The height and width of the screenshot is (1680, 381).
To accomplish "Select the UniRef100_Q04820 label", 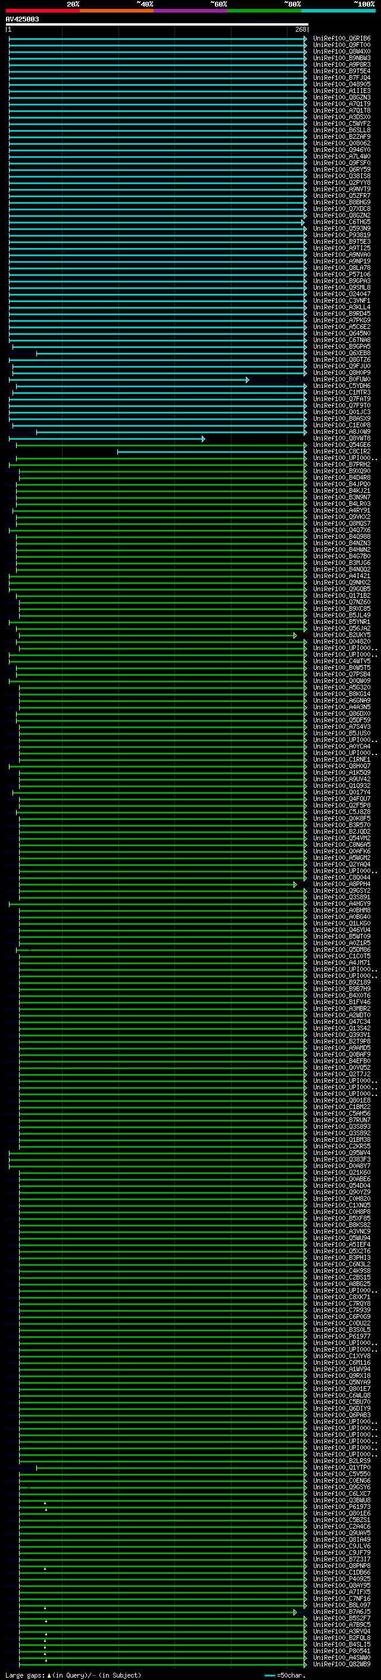I will pyautogui.click(x=342, y=642).
